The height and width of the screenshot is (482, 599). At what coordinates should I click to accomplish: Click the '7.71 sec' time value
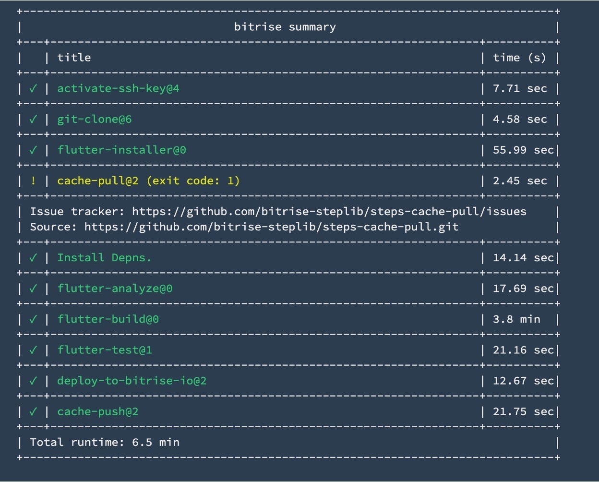520,89
